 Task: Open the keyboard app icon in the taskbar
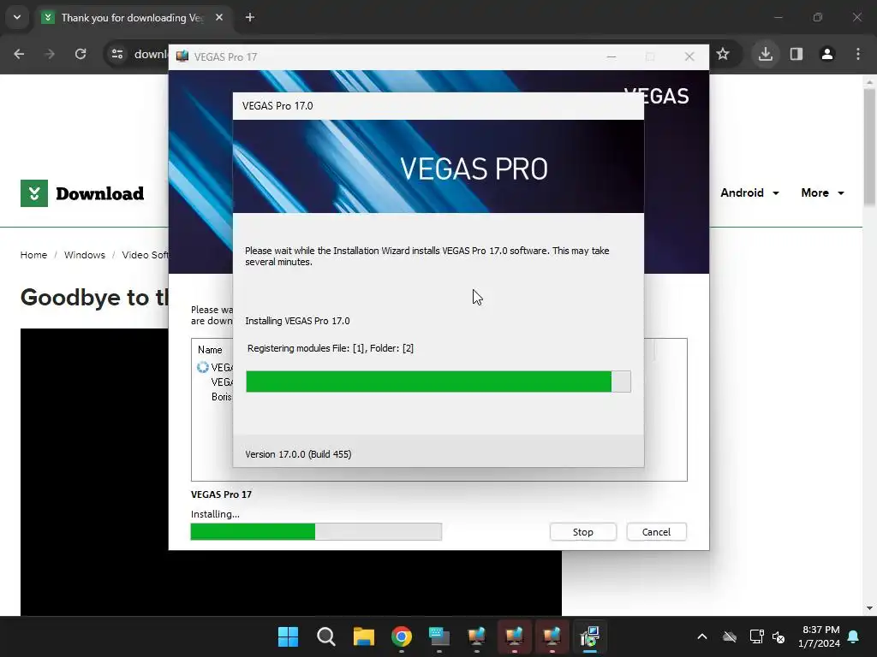(x=439, y=636)
